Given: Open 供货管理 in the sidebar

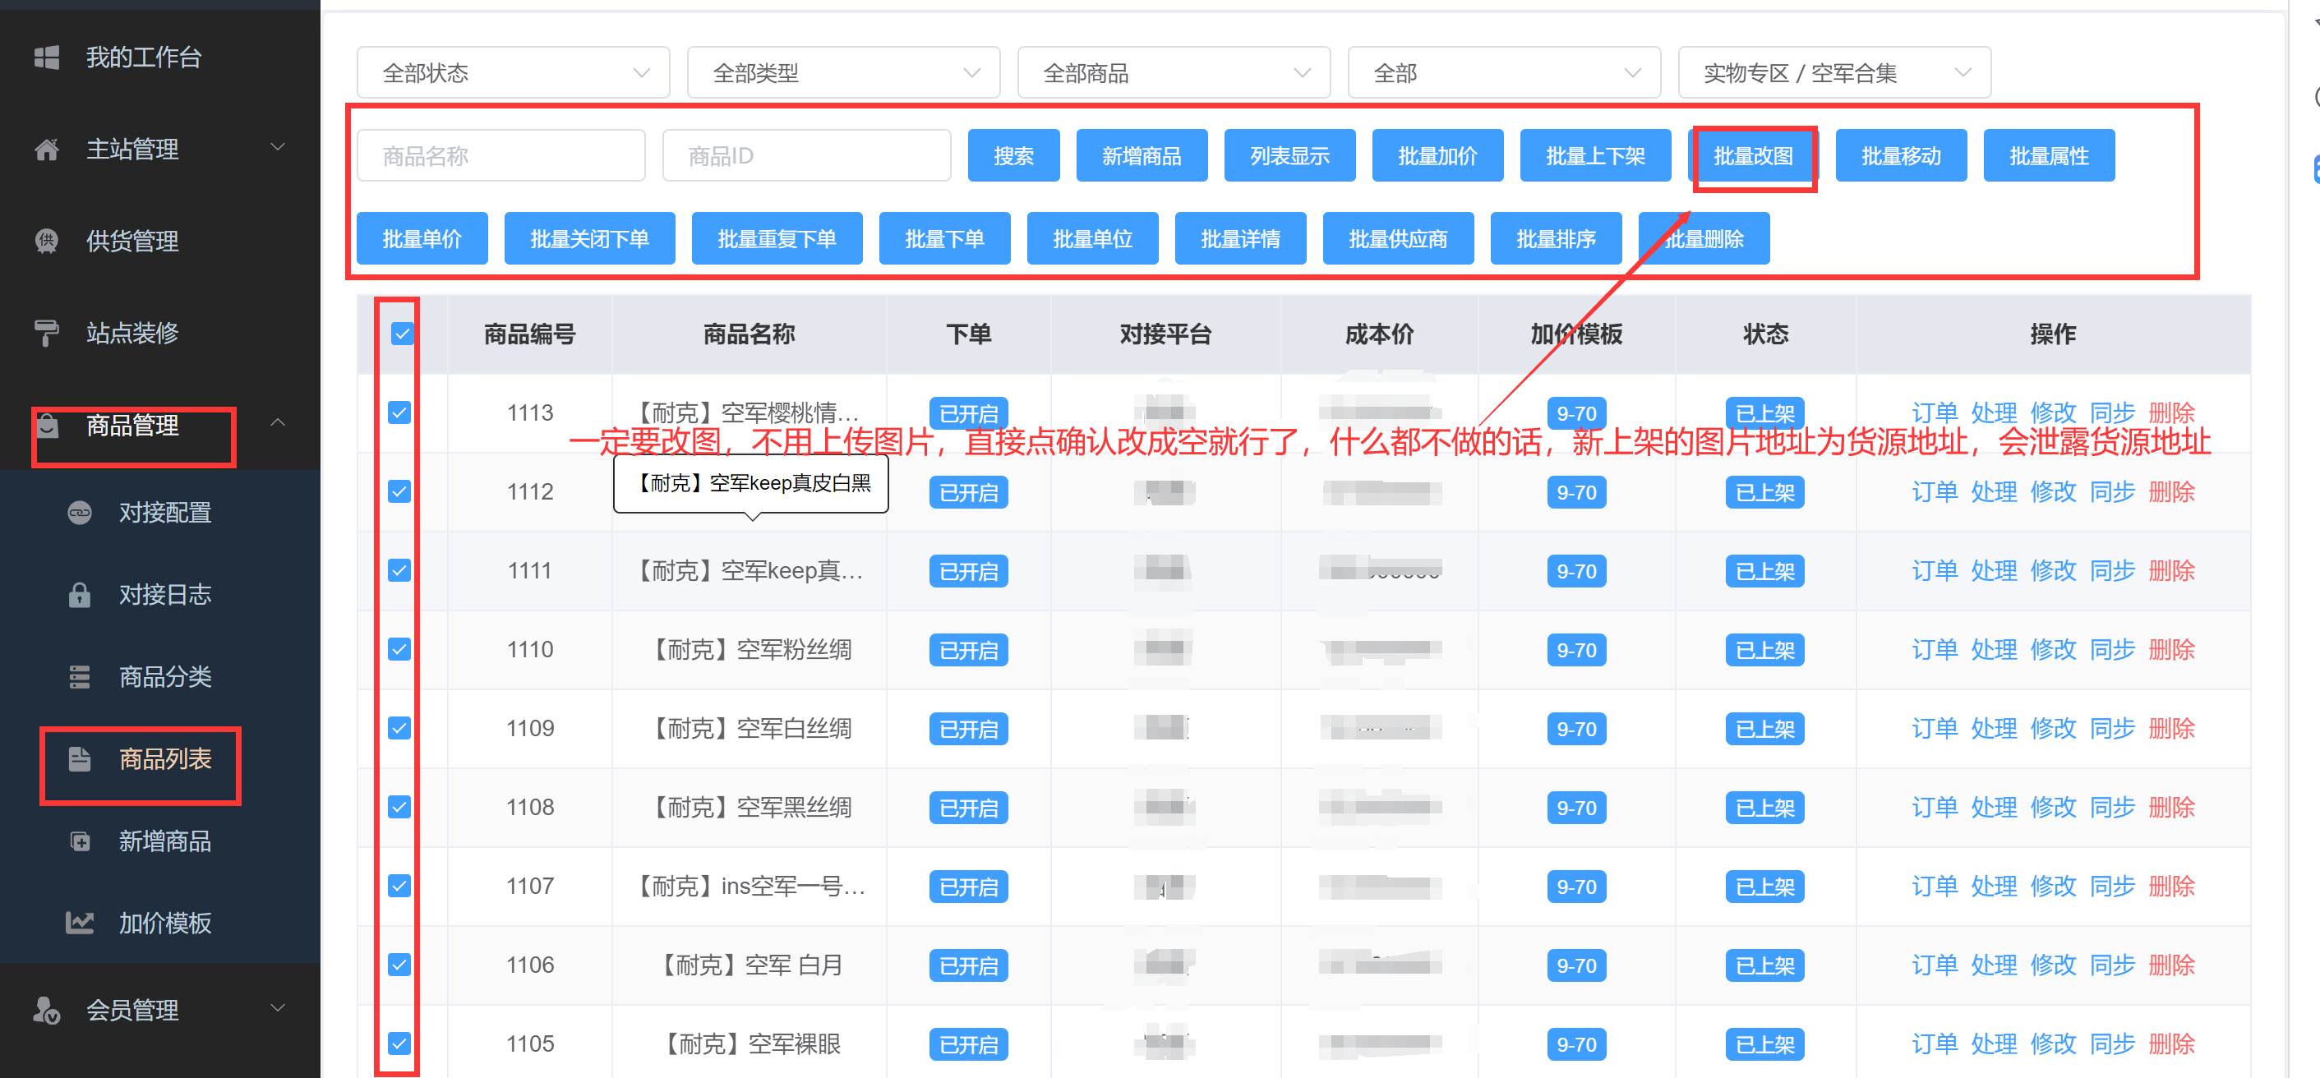Looking at the screenshot, I should [132, 241].
